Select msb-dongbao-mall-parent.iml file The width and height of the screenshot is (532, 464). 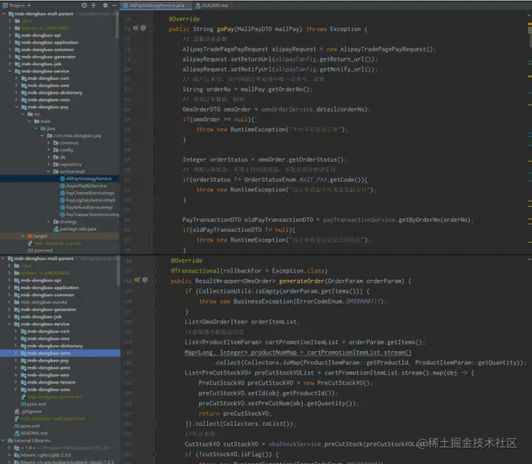[x=52, y=418]
